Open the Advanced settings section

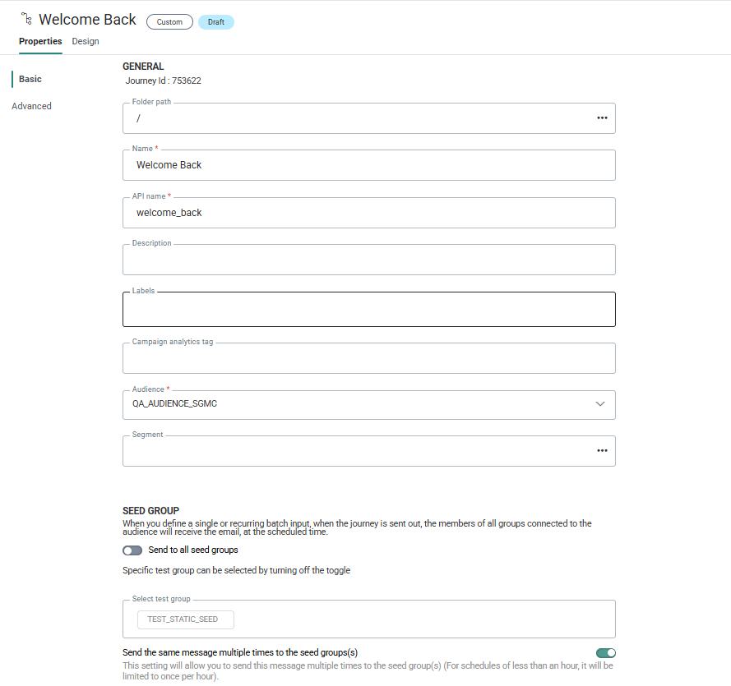(31, 106)
